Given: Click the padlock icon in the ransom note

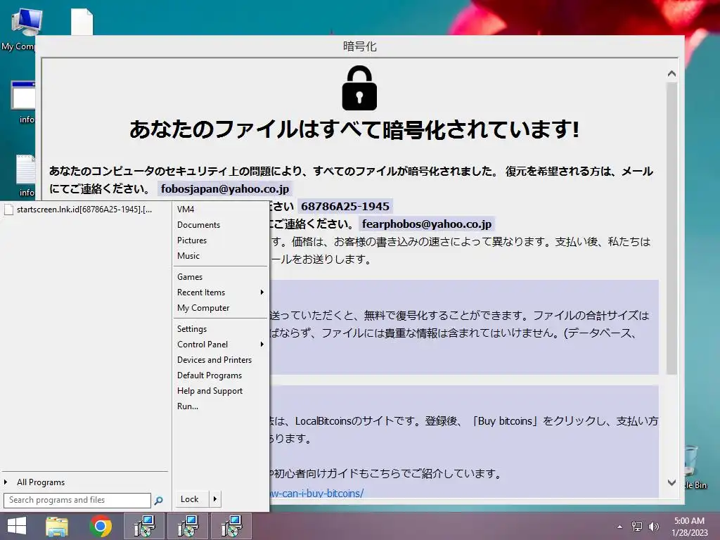Looking at the screenshot, I should (359, 88).
